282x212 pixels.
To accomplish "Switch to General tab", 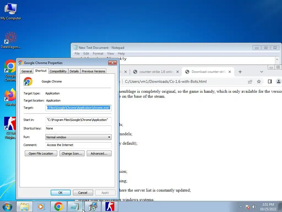I will click(x=27, y=71).
